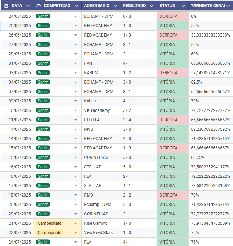Viewport: 233px width, 246px height.
Task: Select the opponent cell KABUM on 03/07/2025
Action: tap(101, 73)
